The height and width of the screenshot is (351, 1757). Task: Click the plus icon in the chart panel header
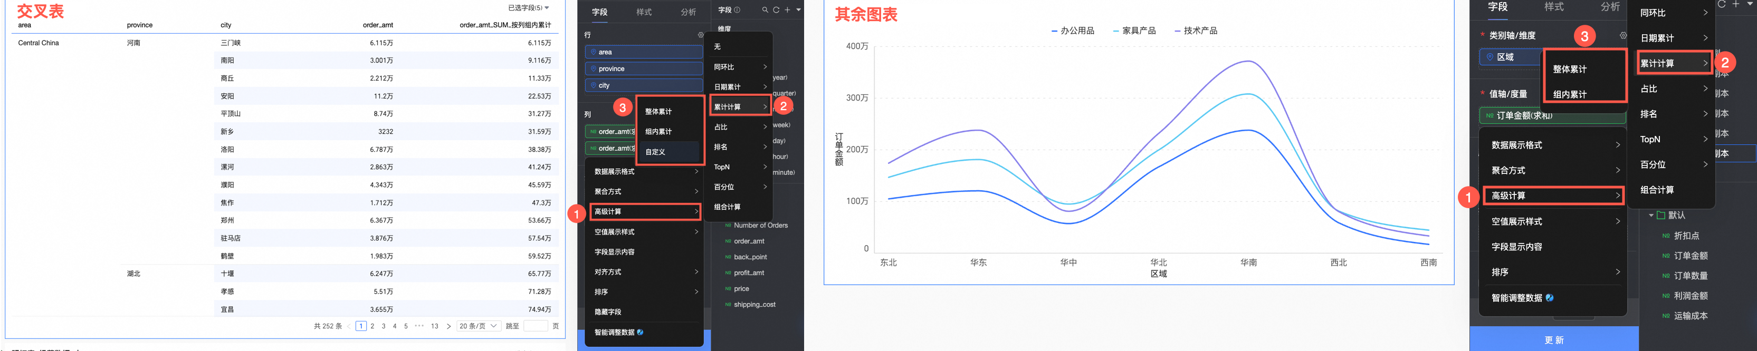(1736, 4)
